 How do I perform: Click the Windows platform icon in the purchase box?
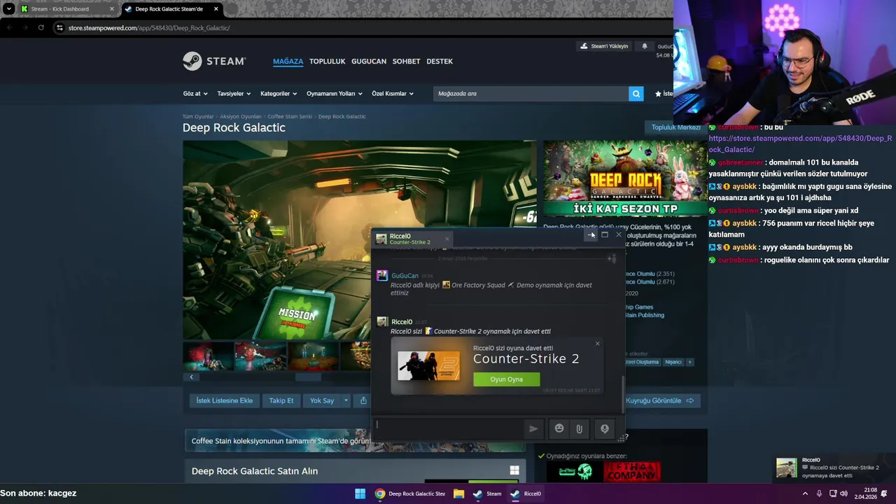point(514,470)
